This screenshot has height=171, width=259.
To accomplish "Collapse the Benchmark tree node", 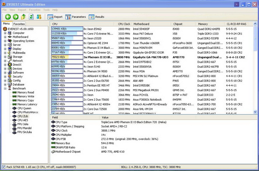I will [5, 88].
